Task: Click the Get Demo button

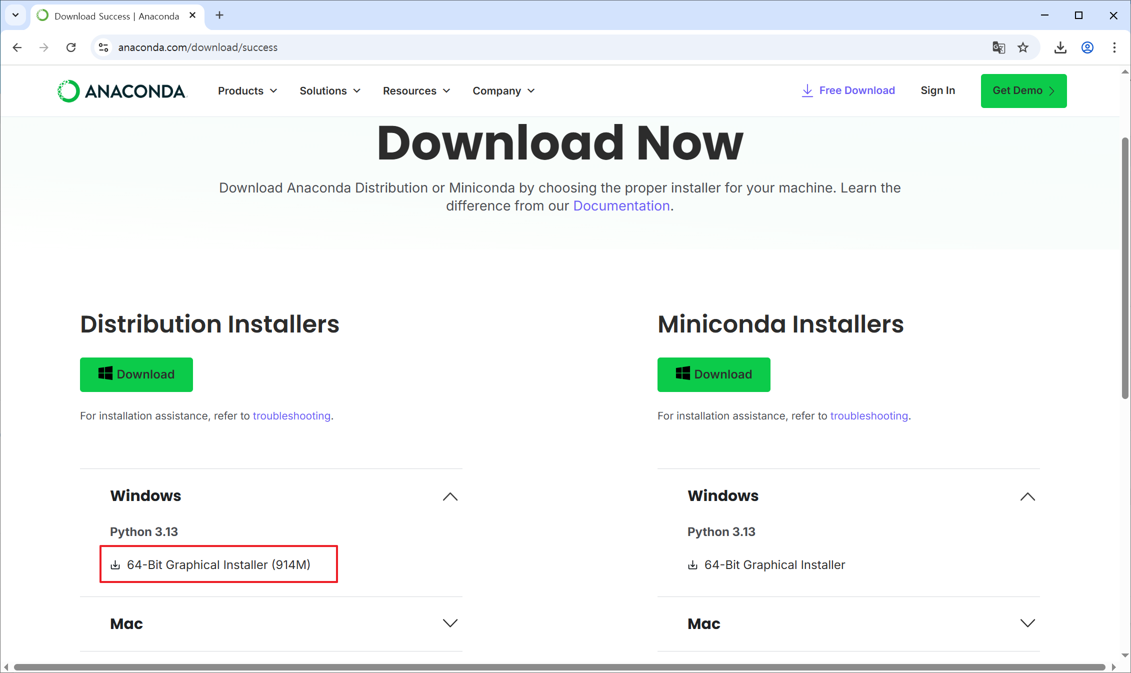Action: point(1023,91)
